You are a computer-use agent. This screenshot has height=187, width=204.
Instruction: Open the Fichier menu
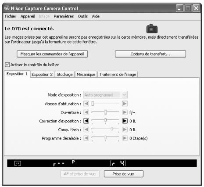[x=11, y=16]
